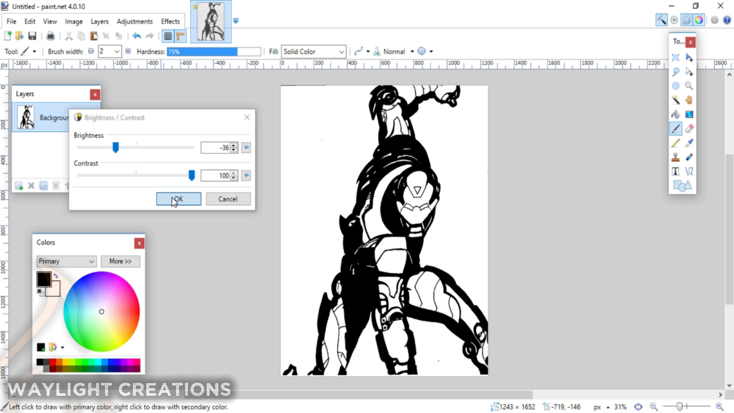Toggle the pixel grid view
The image size is (734, 413).
tap(167, 36)
